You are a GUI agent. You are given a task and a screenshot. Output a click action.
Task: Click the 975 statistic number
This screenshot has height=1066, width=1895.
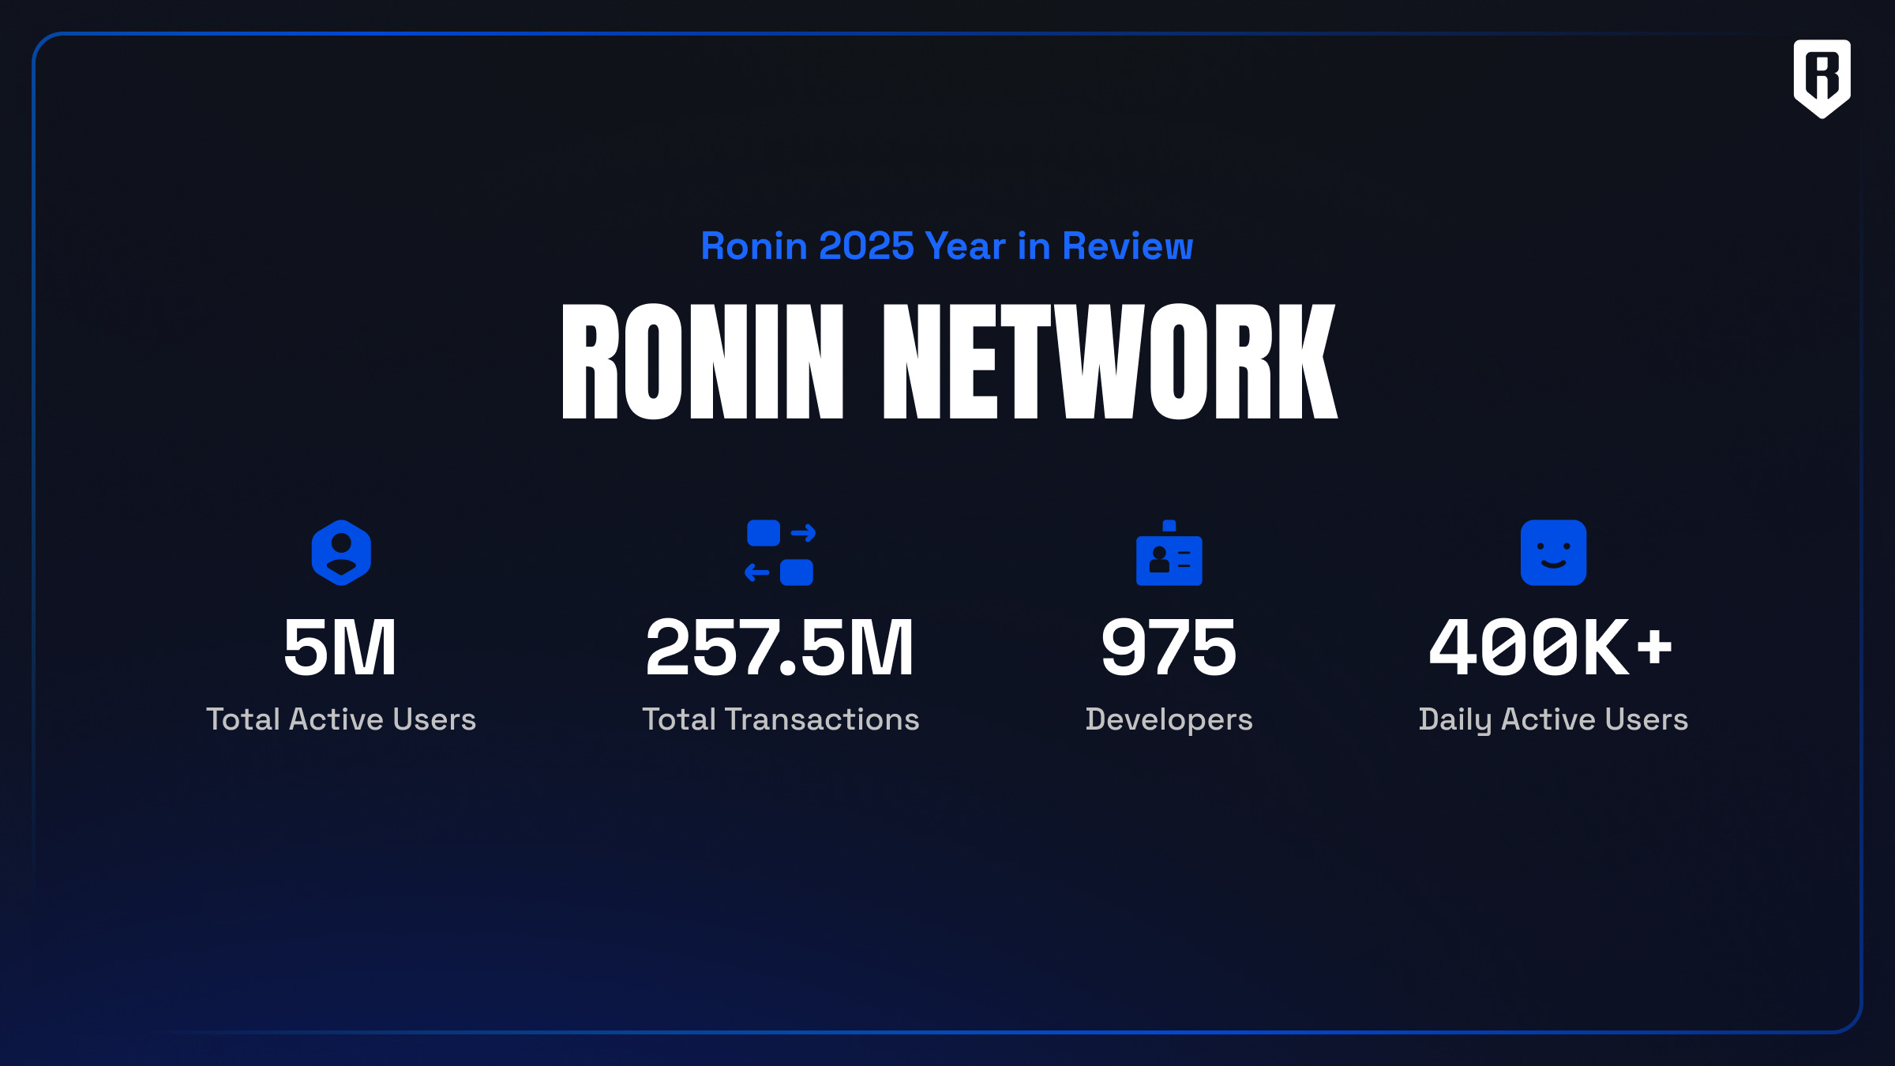1169,648
